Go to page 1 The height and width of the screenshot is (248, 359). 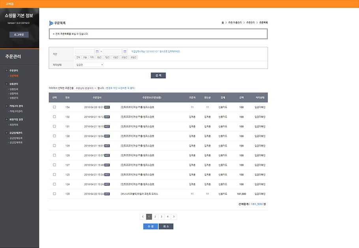click(149, 217)
